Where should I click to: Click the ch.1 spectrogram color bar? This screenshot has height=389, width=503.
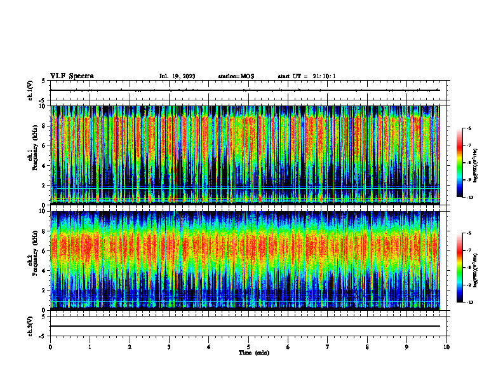(459, 163)
